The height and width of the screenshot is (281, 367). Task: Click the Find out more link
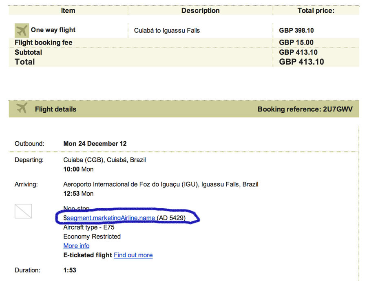pyautogui.click(x=133, y=255)
